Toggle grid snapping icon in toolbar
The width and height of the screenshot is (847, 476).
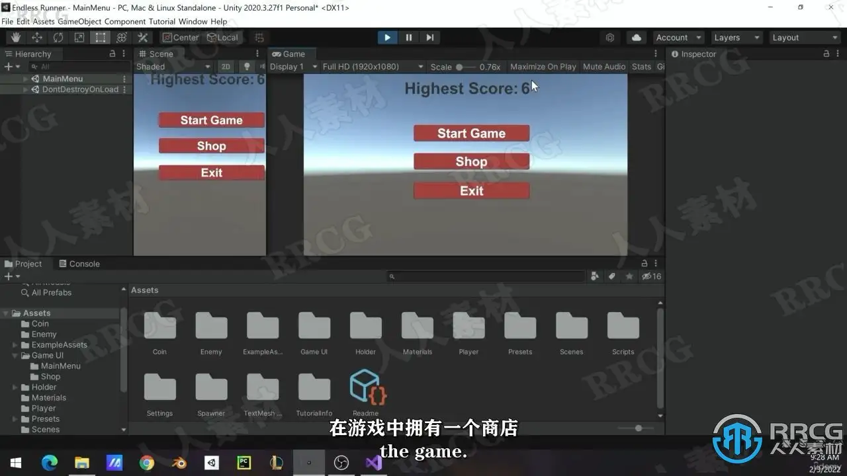[259, 38]
